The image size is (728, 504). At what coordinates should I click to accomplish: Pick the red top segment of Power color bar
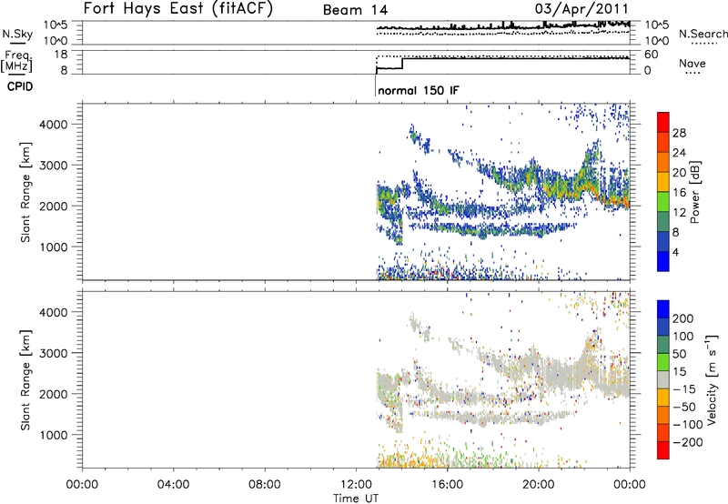coord(663,123)
